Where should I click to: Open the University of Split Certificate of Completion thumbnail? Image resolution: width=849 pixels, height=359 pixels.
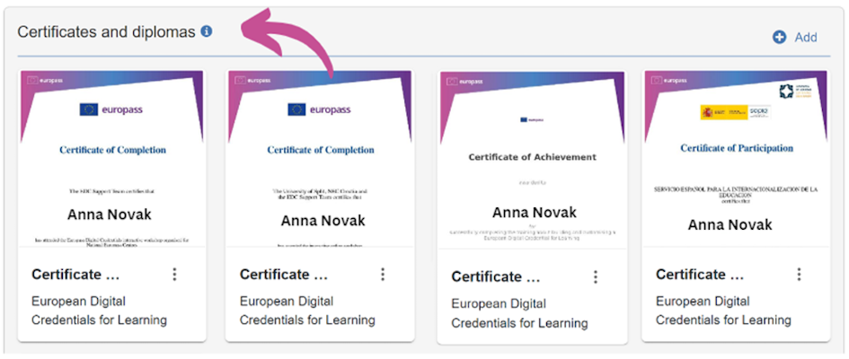pos(320,159)
